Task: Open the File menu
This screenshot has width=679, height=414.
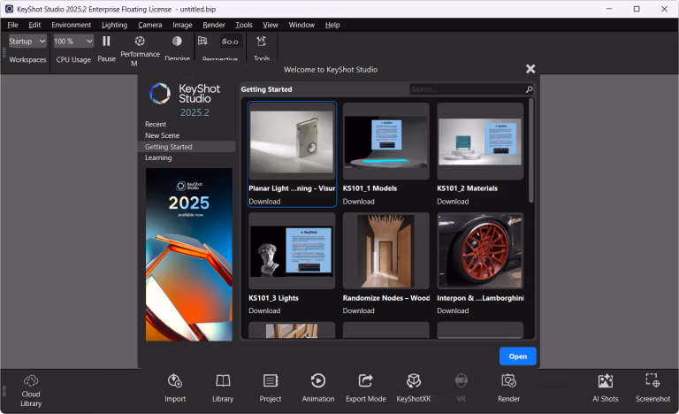Action: tap(13, 25)
